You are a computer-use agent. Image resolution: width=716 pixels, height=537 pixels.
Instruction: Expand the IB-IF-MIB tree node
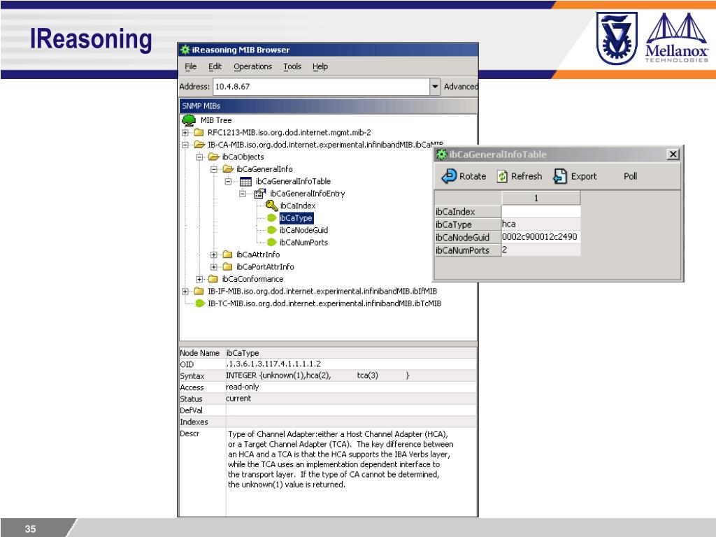click(x=185, y=291)
